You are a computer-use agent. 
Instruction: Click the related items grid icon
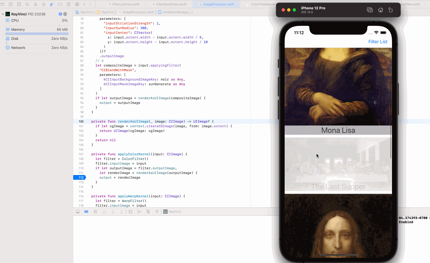[77, 4]
